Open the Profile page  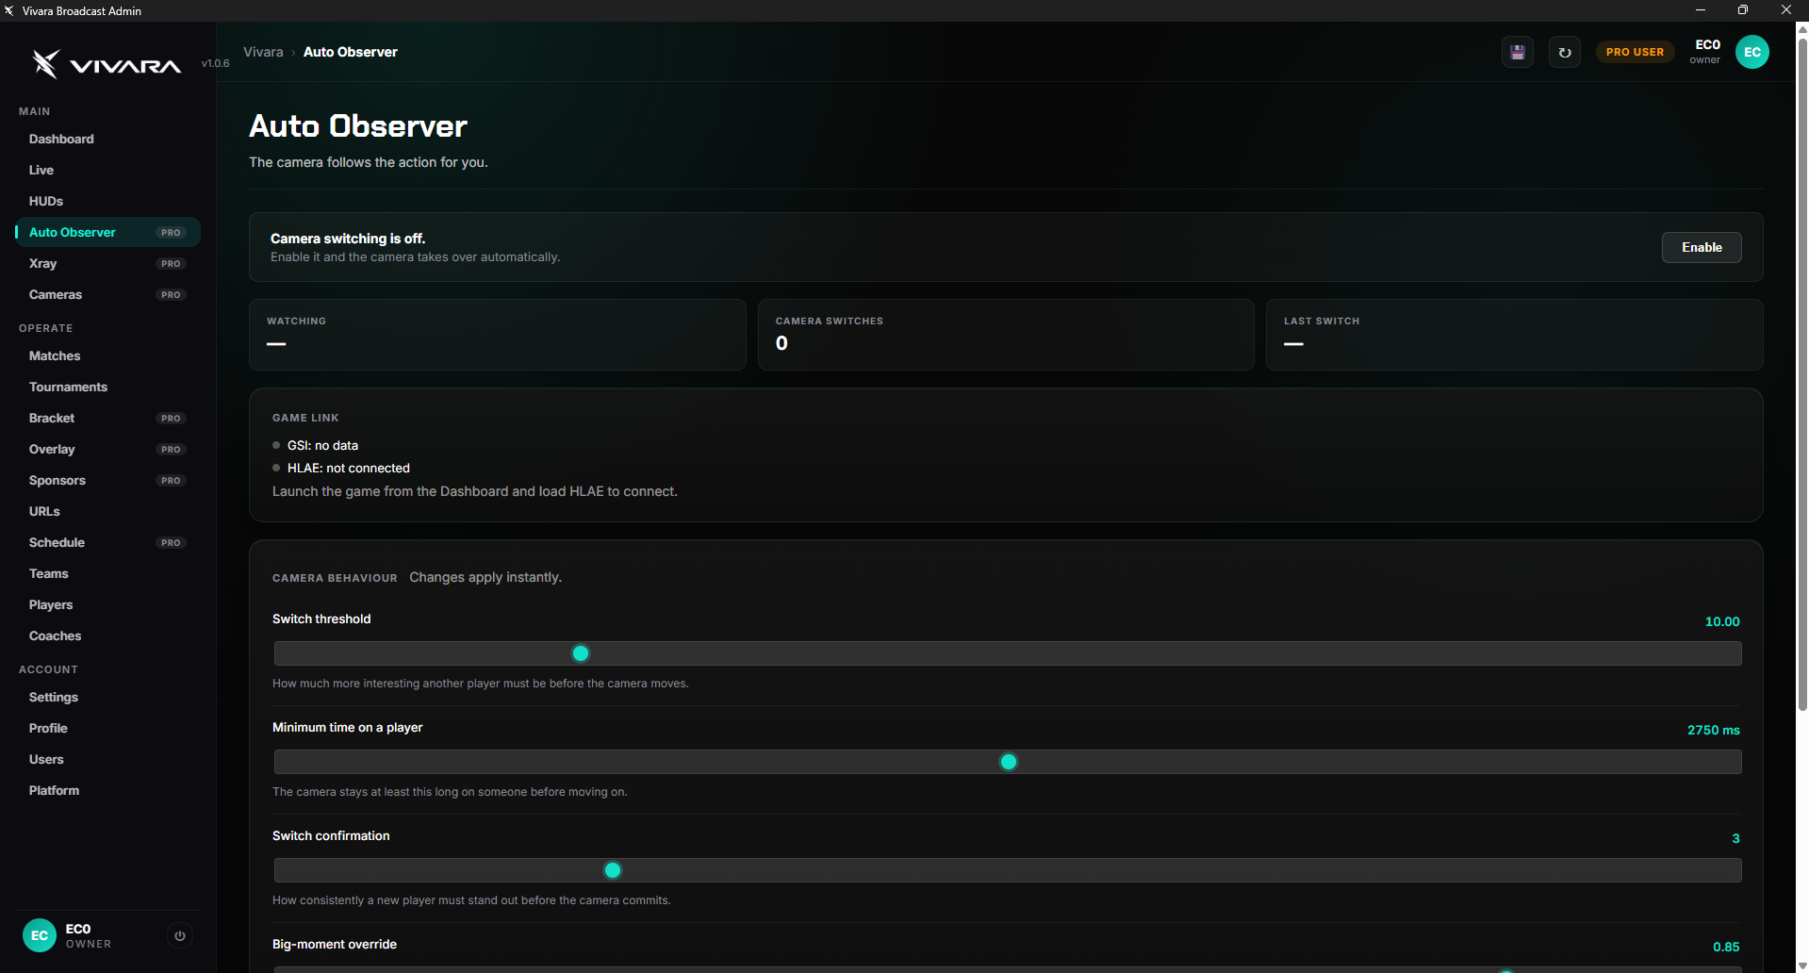click(x=108, y=728)
